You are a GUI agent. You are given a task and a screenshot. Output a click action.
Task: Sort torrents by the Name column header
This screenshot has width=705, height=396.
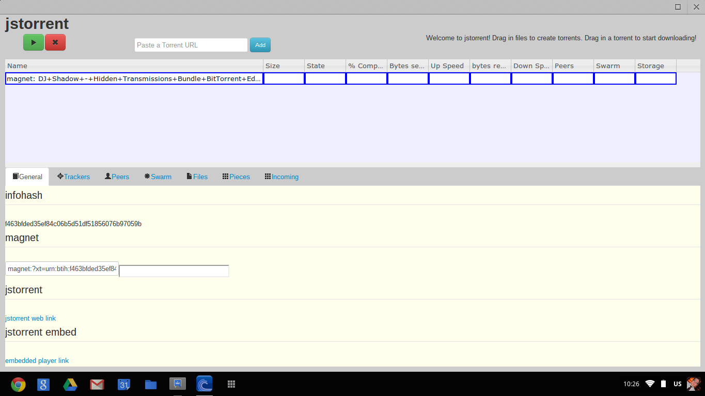134,66
